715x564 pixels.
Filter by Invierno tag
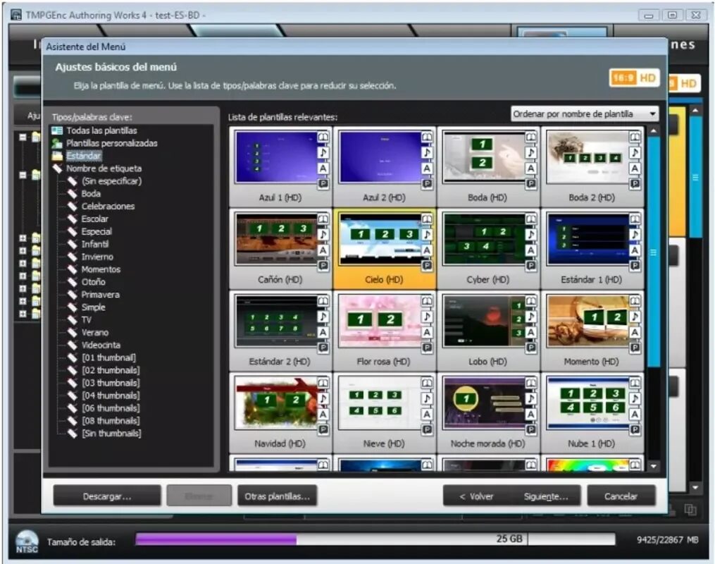point(97,257)
